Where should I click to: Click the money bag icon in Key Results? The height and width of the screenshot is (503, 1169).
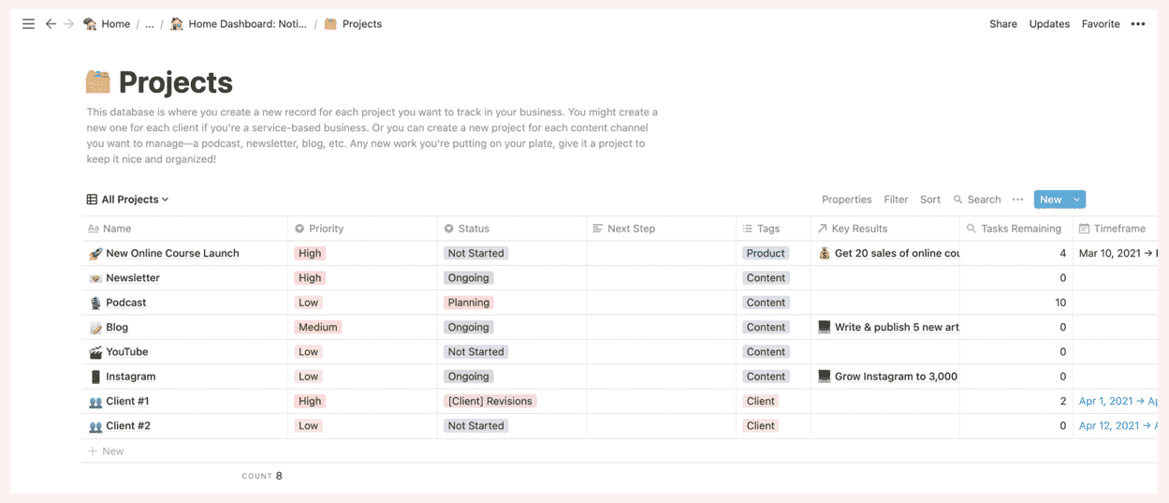824,253
